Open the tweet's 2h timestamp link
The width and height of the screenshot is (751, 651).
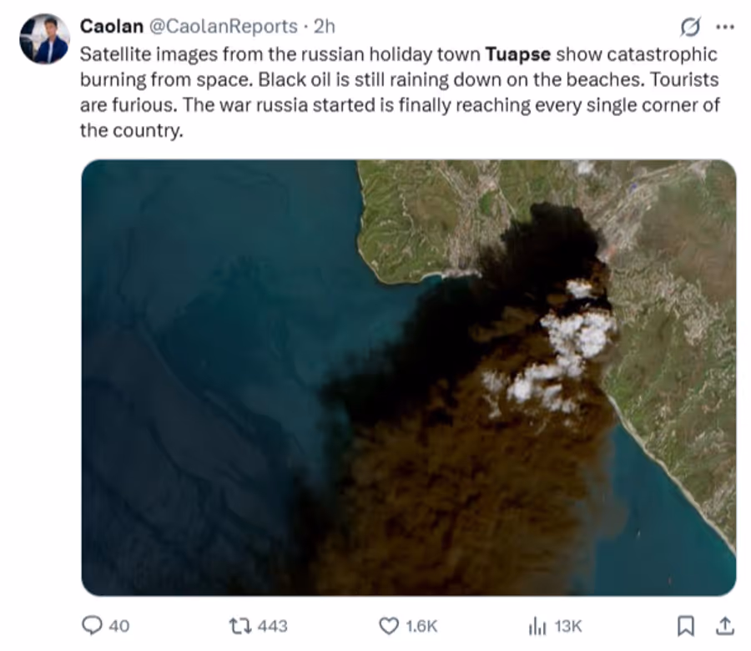[324, 27]
